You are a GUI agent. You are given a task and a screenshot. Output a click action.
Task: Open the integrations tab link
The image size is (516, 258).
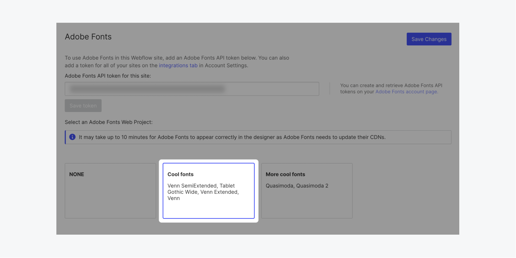178,65
